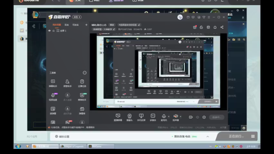Open the PK tool in toolbox

tap(68, 122)
